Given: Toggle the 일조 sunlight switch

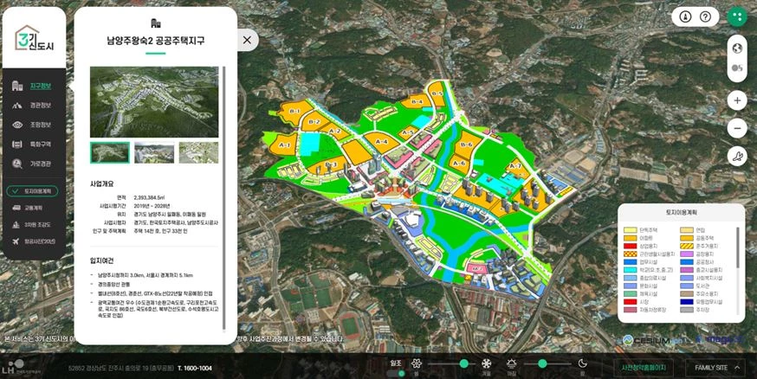Looking at the screenshot, I should coord(400,373).
